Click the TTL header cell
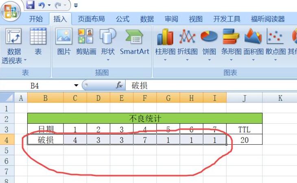The height and width of the screenshot is (183, 297). point(245,129)
